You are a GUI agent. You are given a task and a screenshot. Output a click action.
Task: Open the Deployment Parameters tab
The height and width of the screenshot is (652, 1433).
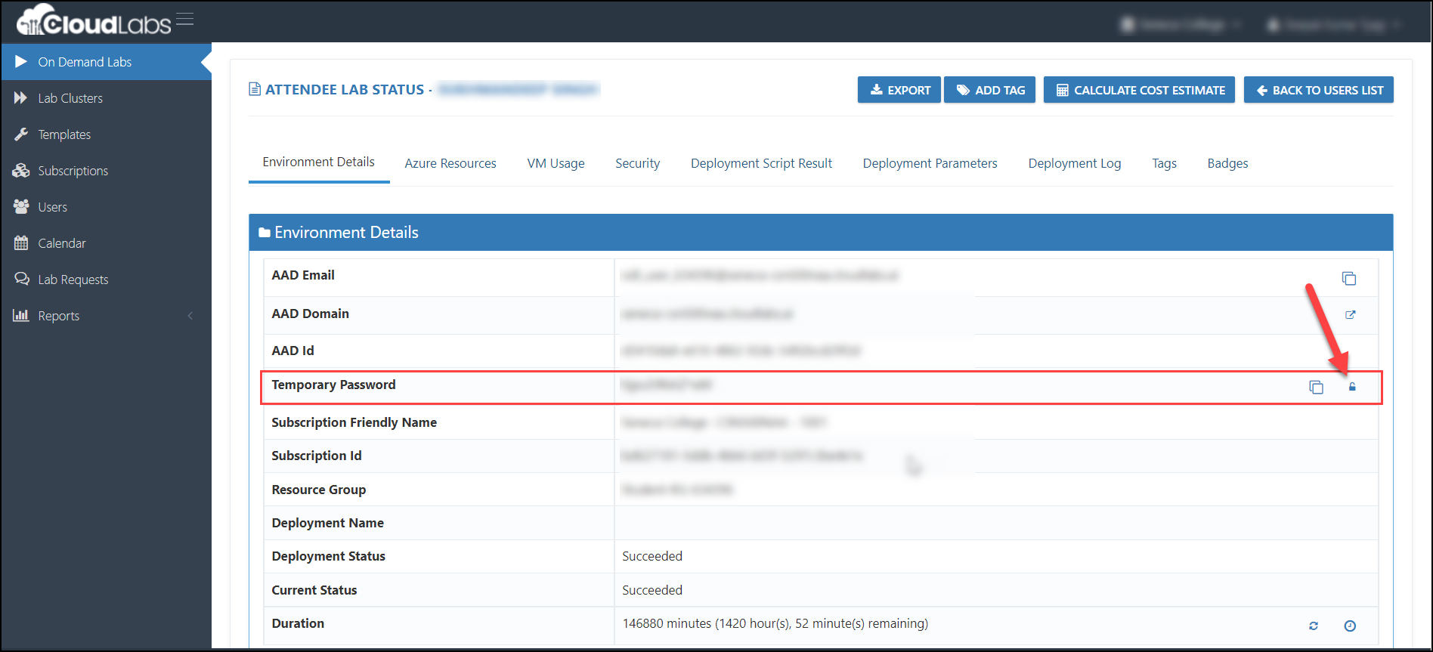click(930, 163)
